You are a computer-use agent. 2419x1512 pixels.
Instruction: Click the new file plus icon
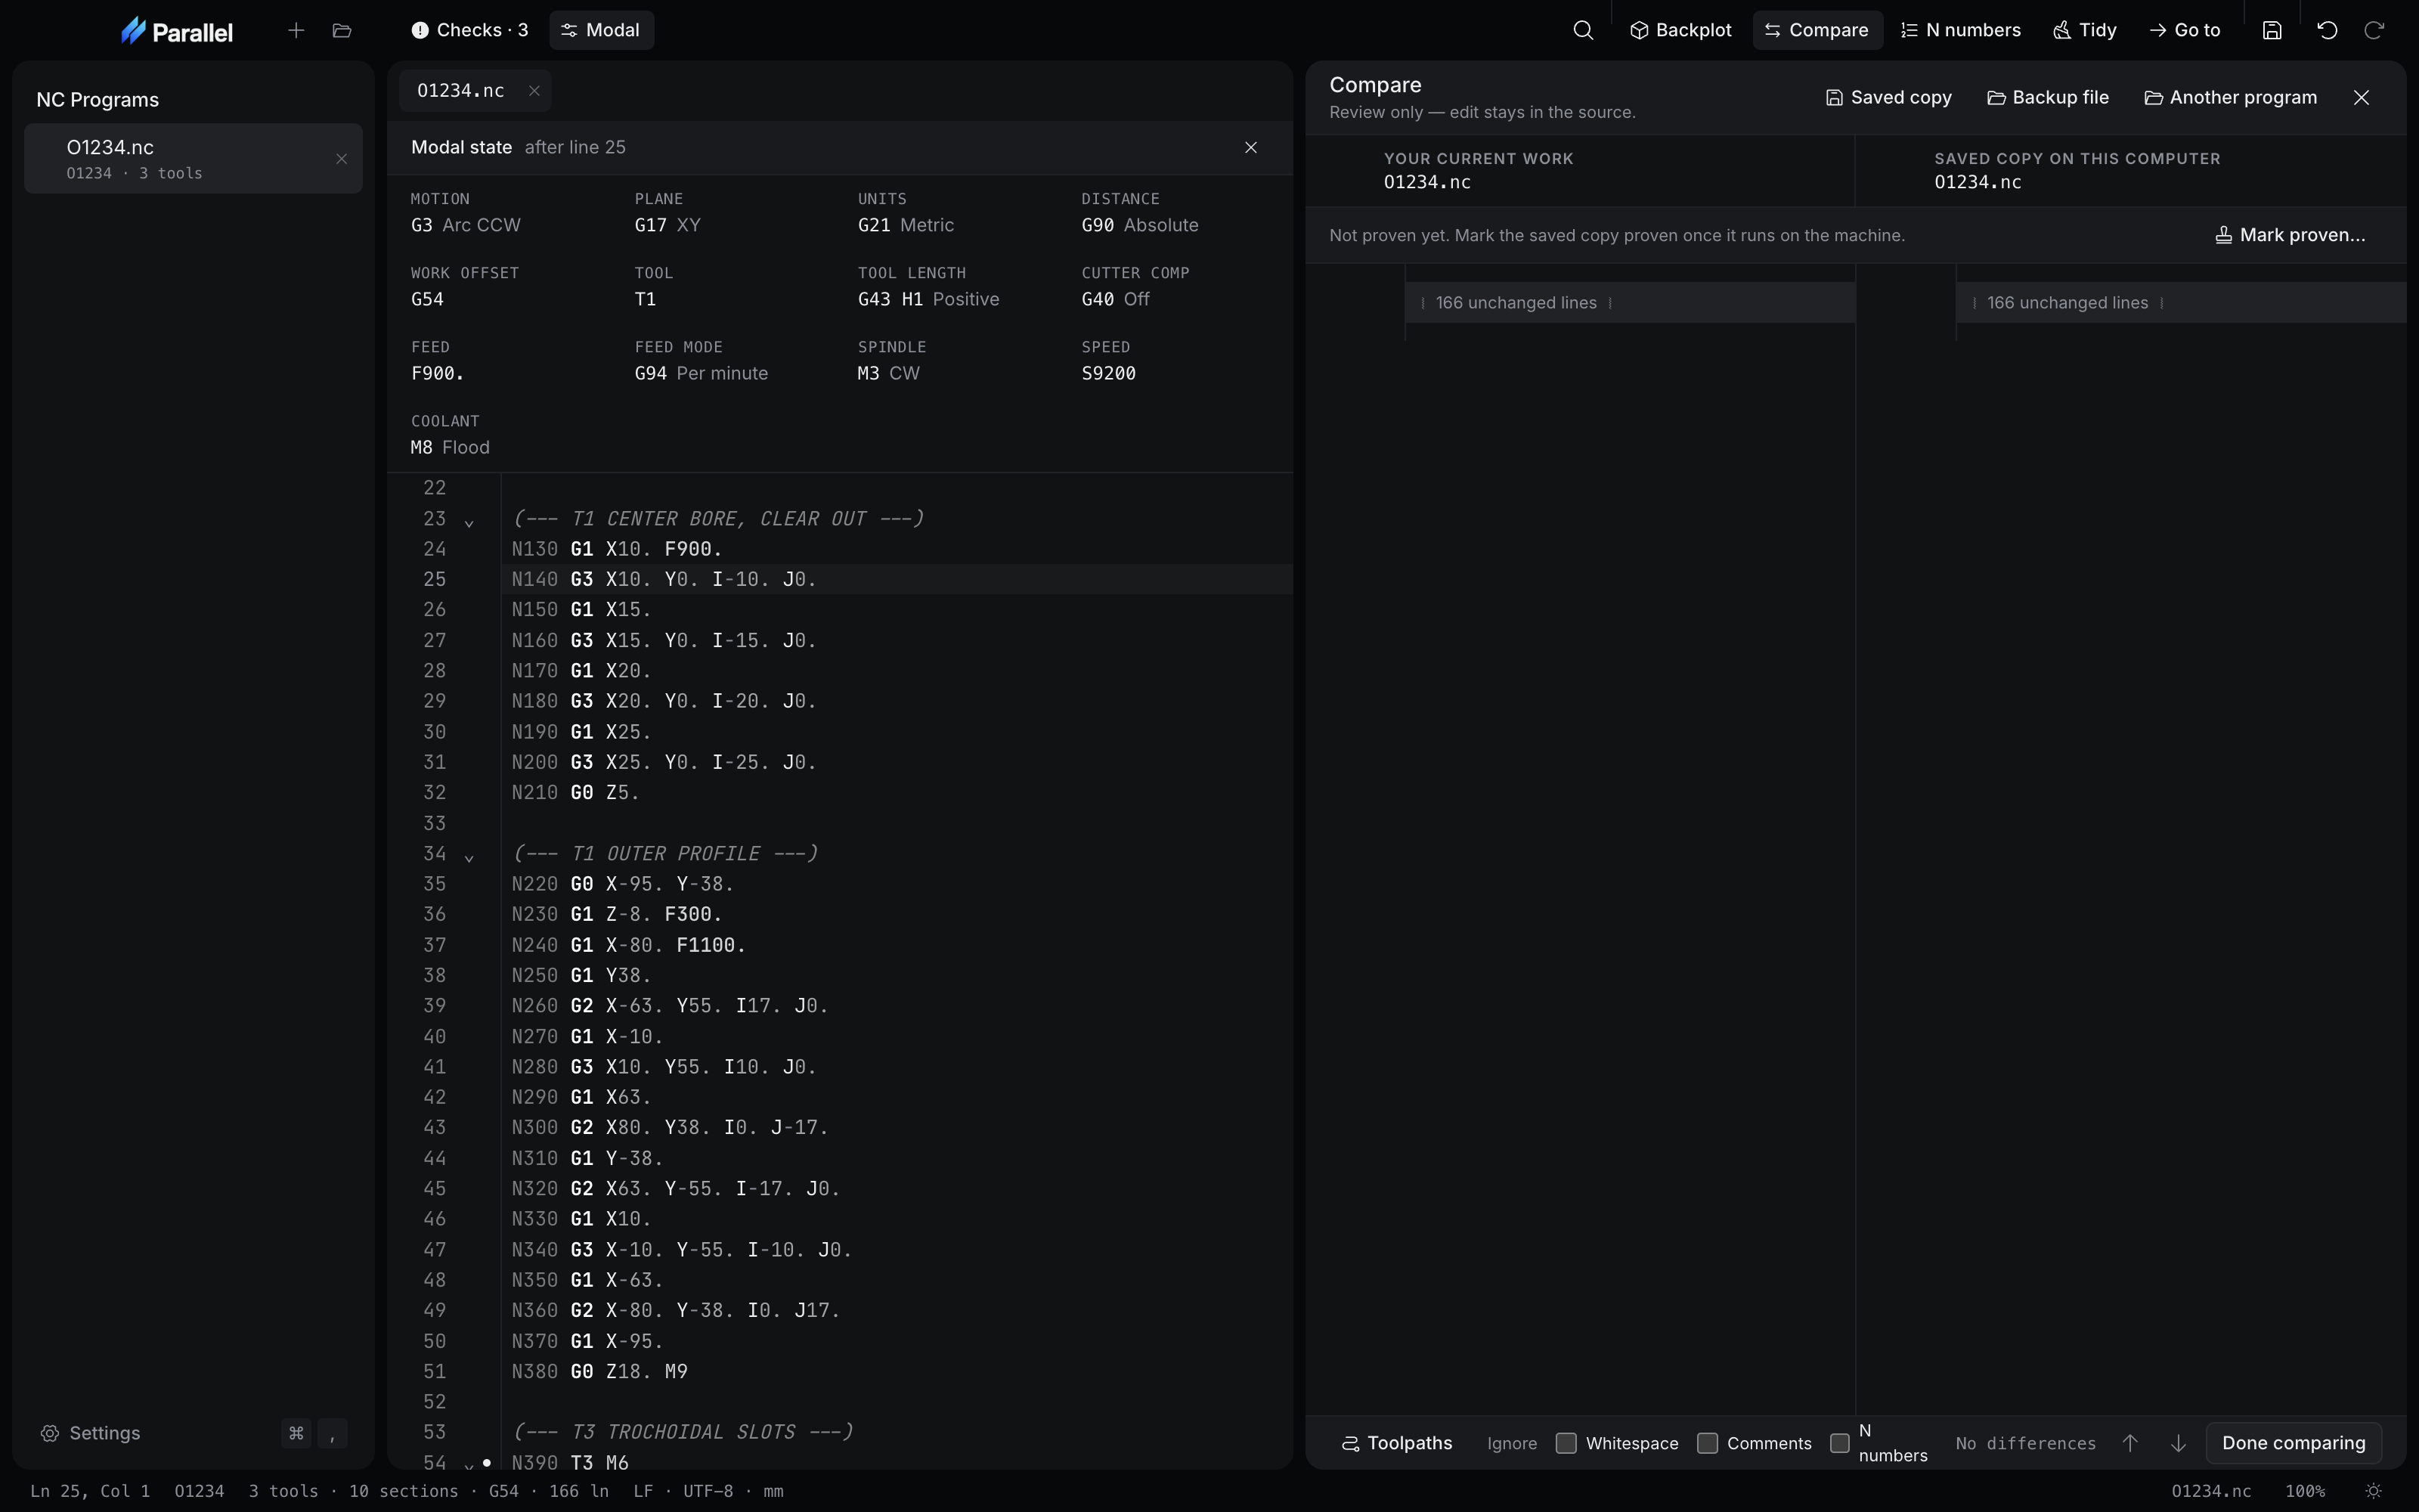coord(296,30)
